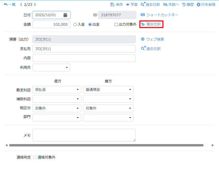
Task: Select the 入金 radio button
Action: 75,25
